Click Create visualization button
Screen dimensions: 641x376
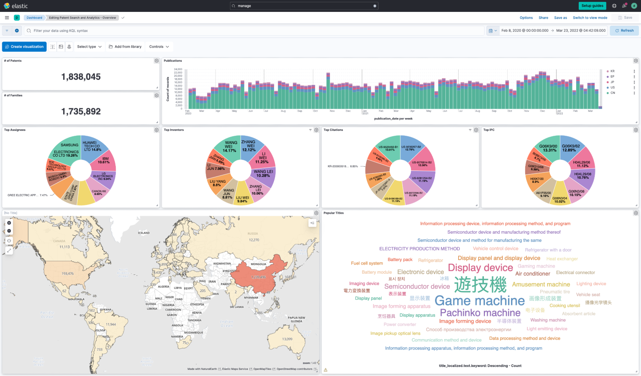click(24, 46)
